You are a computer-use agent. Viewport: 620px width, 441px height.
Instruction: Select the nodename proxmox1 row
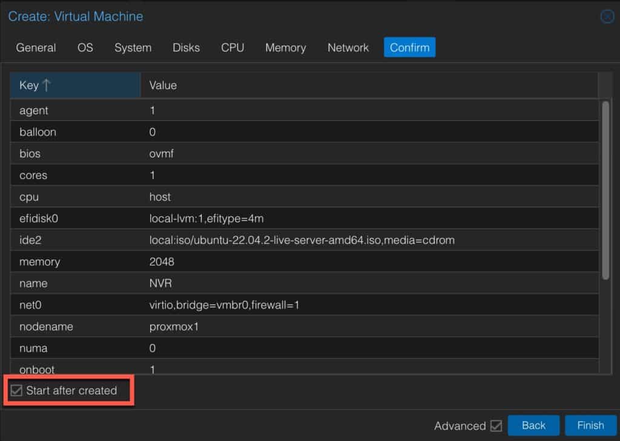pyautogui.click(x=304, y=327)
